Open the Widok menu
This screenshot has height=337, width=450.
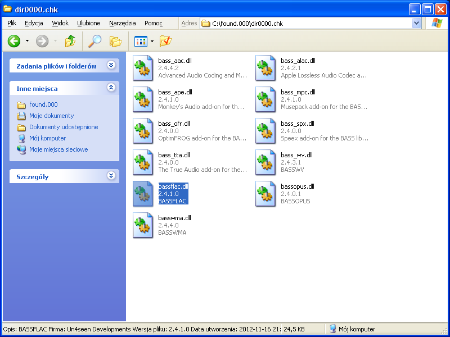coord(60,23)
